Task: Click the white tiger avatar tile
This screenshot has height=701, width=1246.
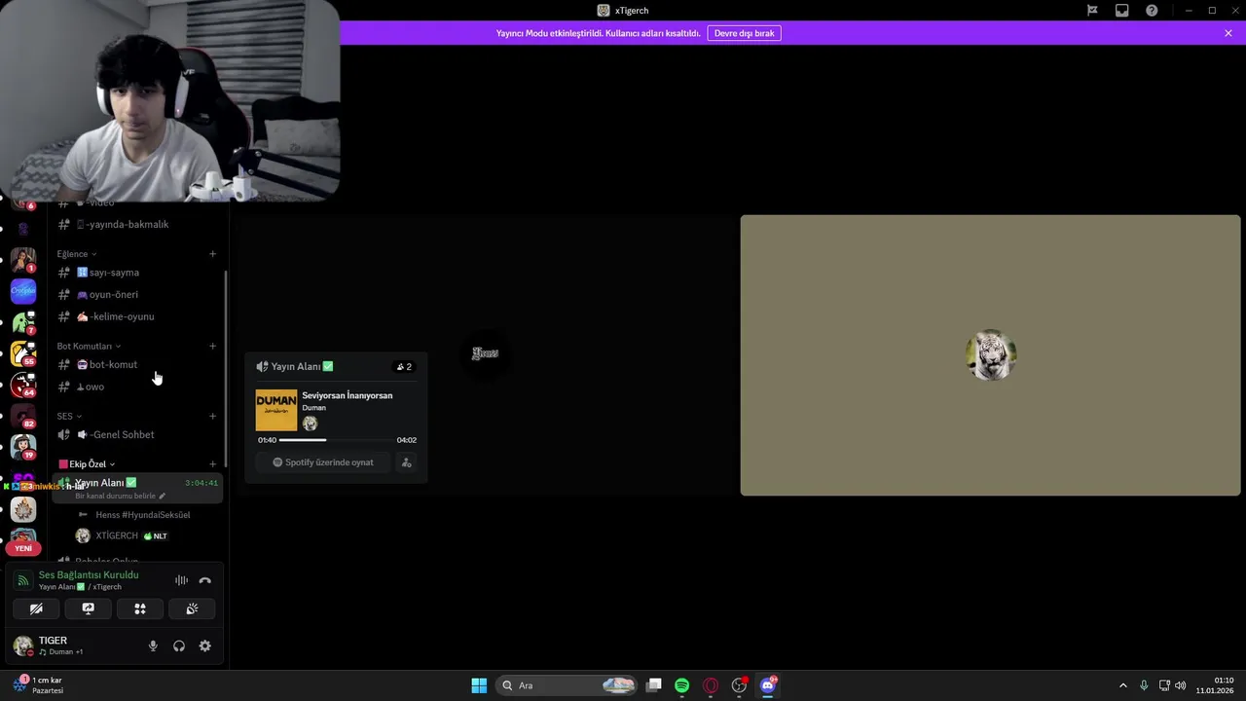Action: [x=991, y=354]
